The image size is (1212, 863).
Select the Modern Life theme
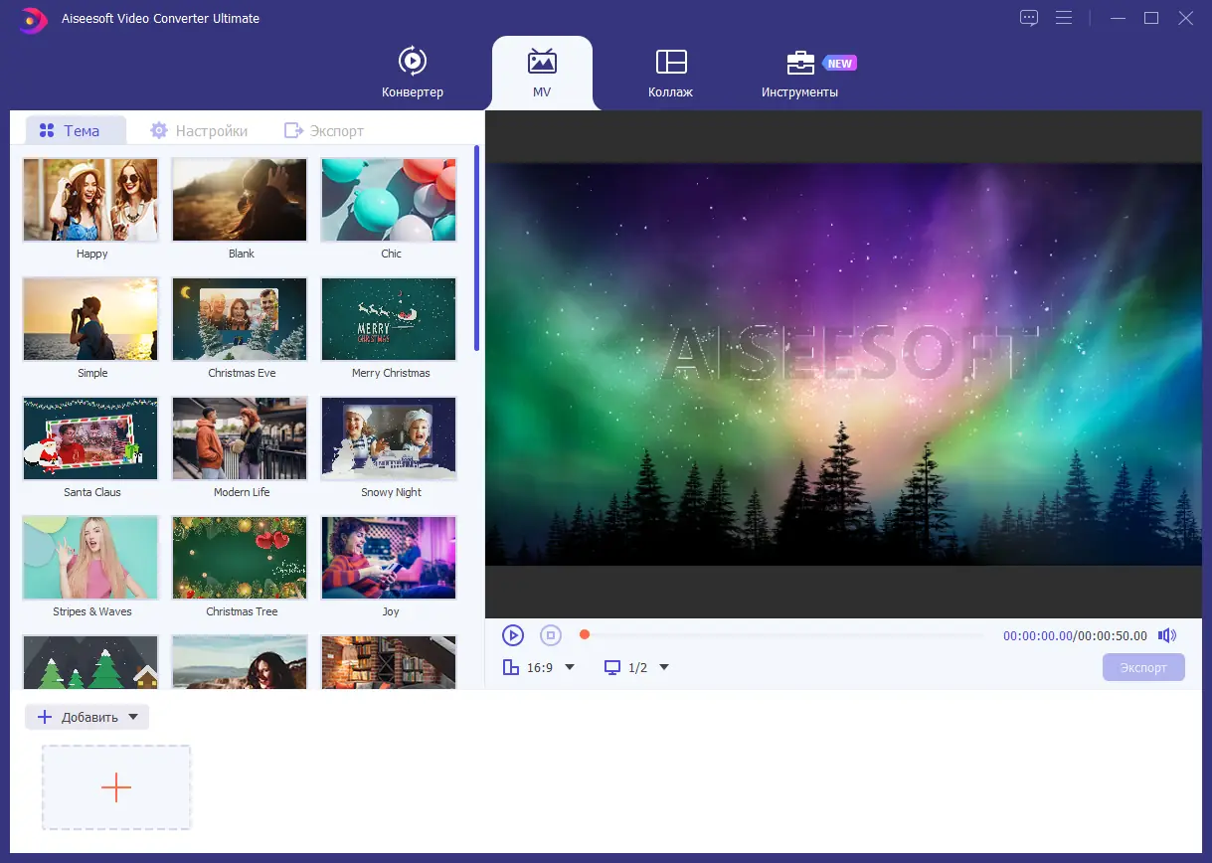click(x=240, y=438)
